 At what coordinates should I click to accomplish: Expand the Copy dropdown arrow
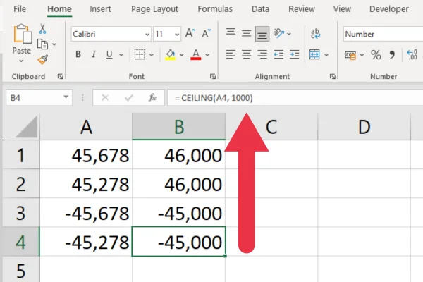tap(54, 44)
